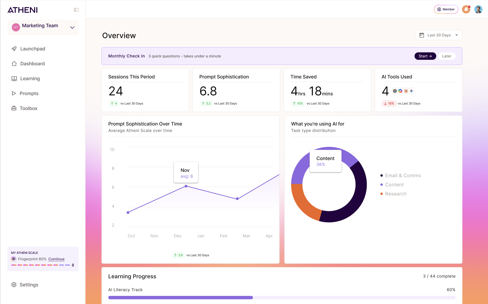
Task: Select the Content legend item
Action: pos(392,185)
